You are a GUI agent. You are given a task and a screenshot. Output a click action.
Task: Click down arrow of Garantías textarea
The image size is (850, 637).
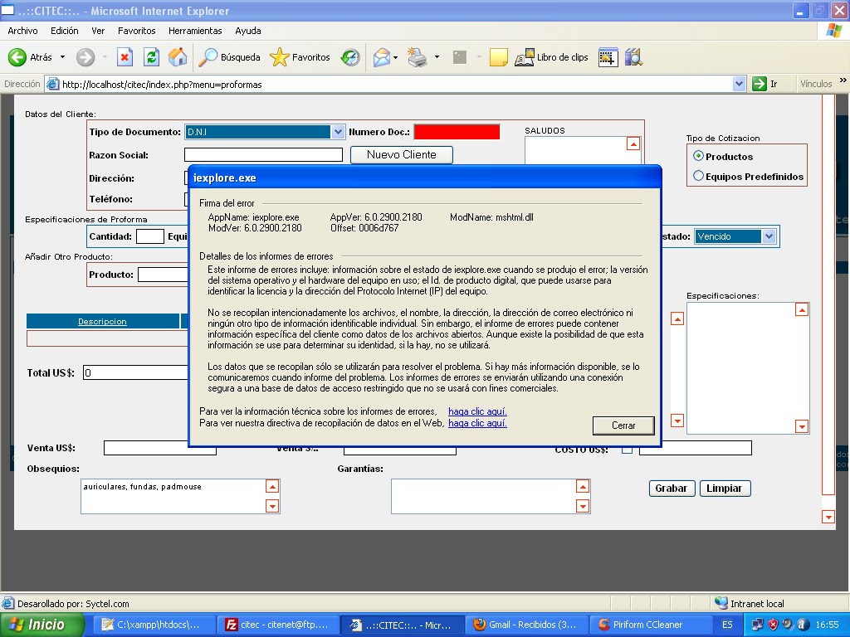point(582,507)
